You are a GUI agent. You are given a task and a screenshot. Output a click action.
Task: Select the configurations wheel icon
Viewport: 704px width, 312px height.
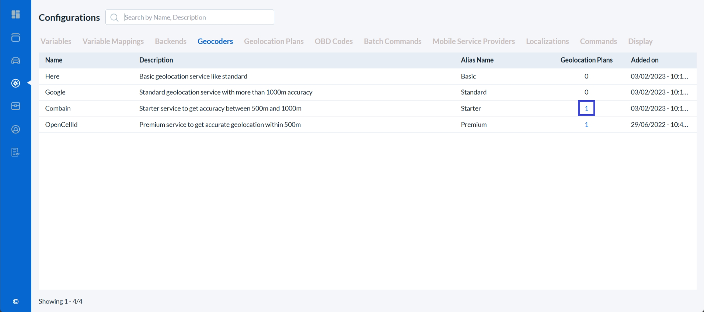pos(15,83)
